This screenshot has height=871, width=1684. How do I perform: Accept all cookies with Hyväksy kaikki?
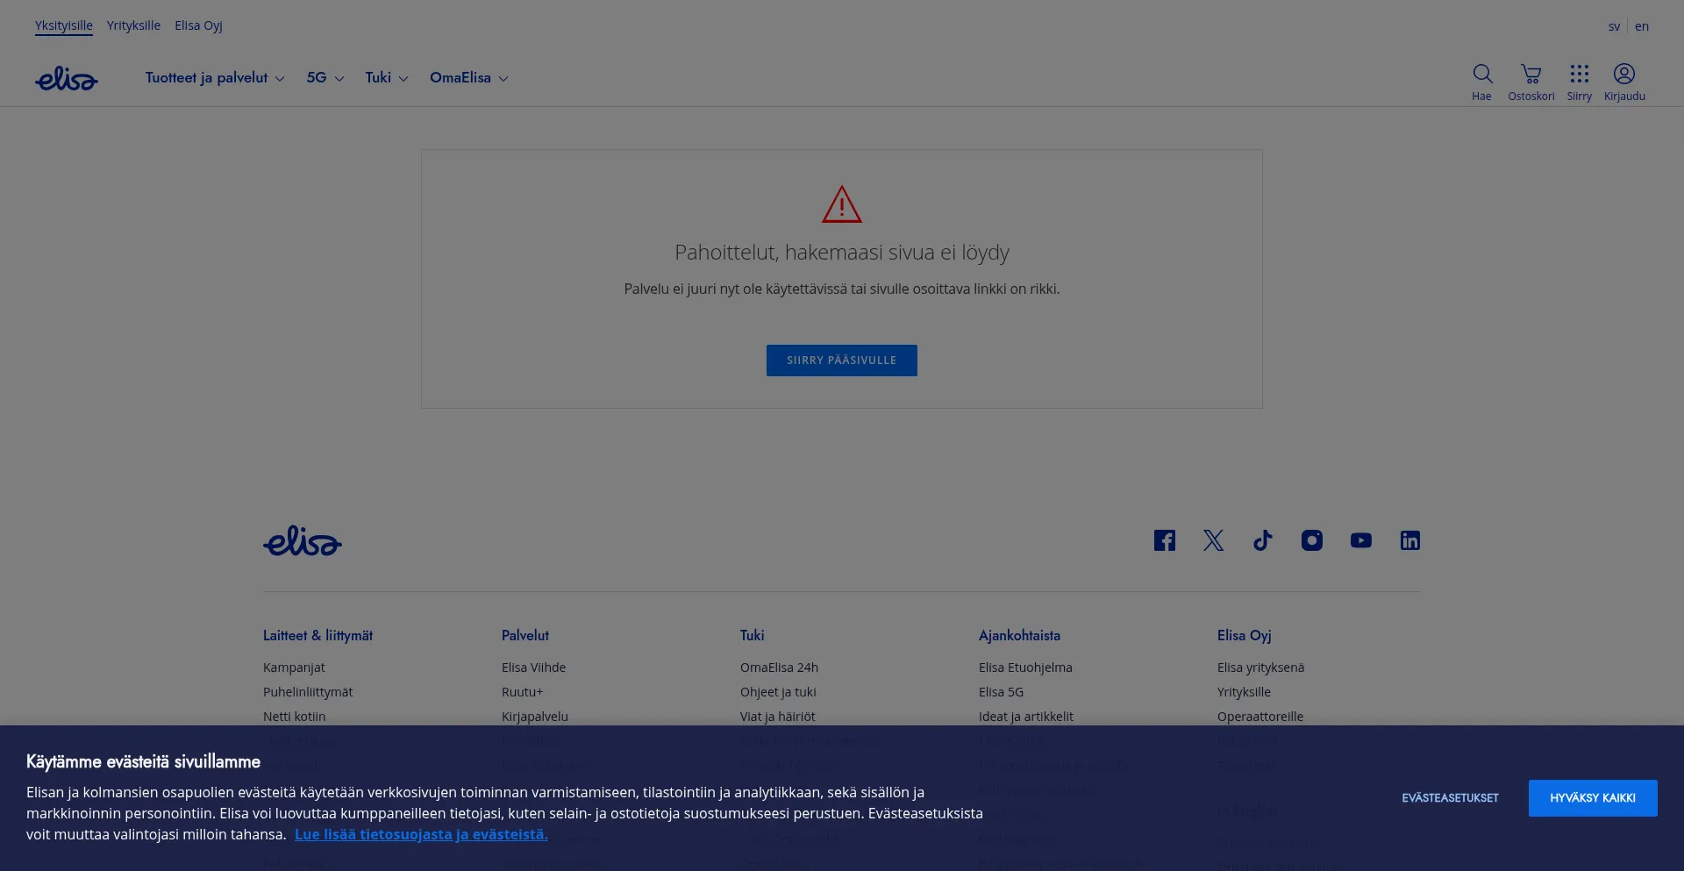[x=1592, y=798]
